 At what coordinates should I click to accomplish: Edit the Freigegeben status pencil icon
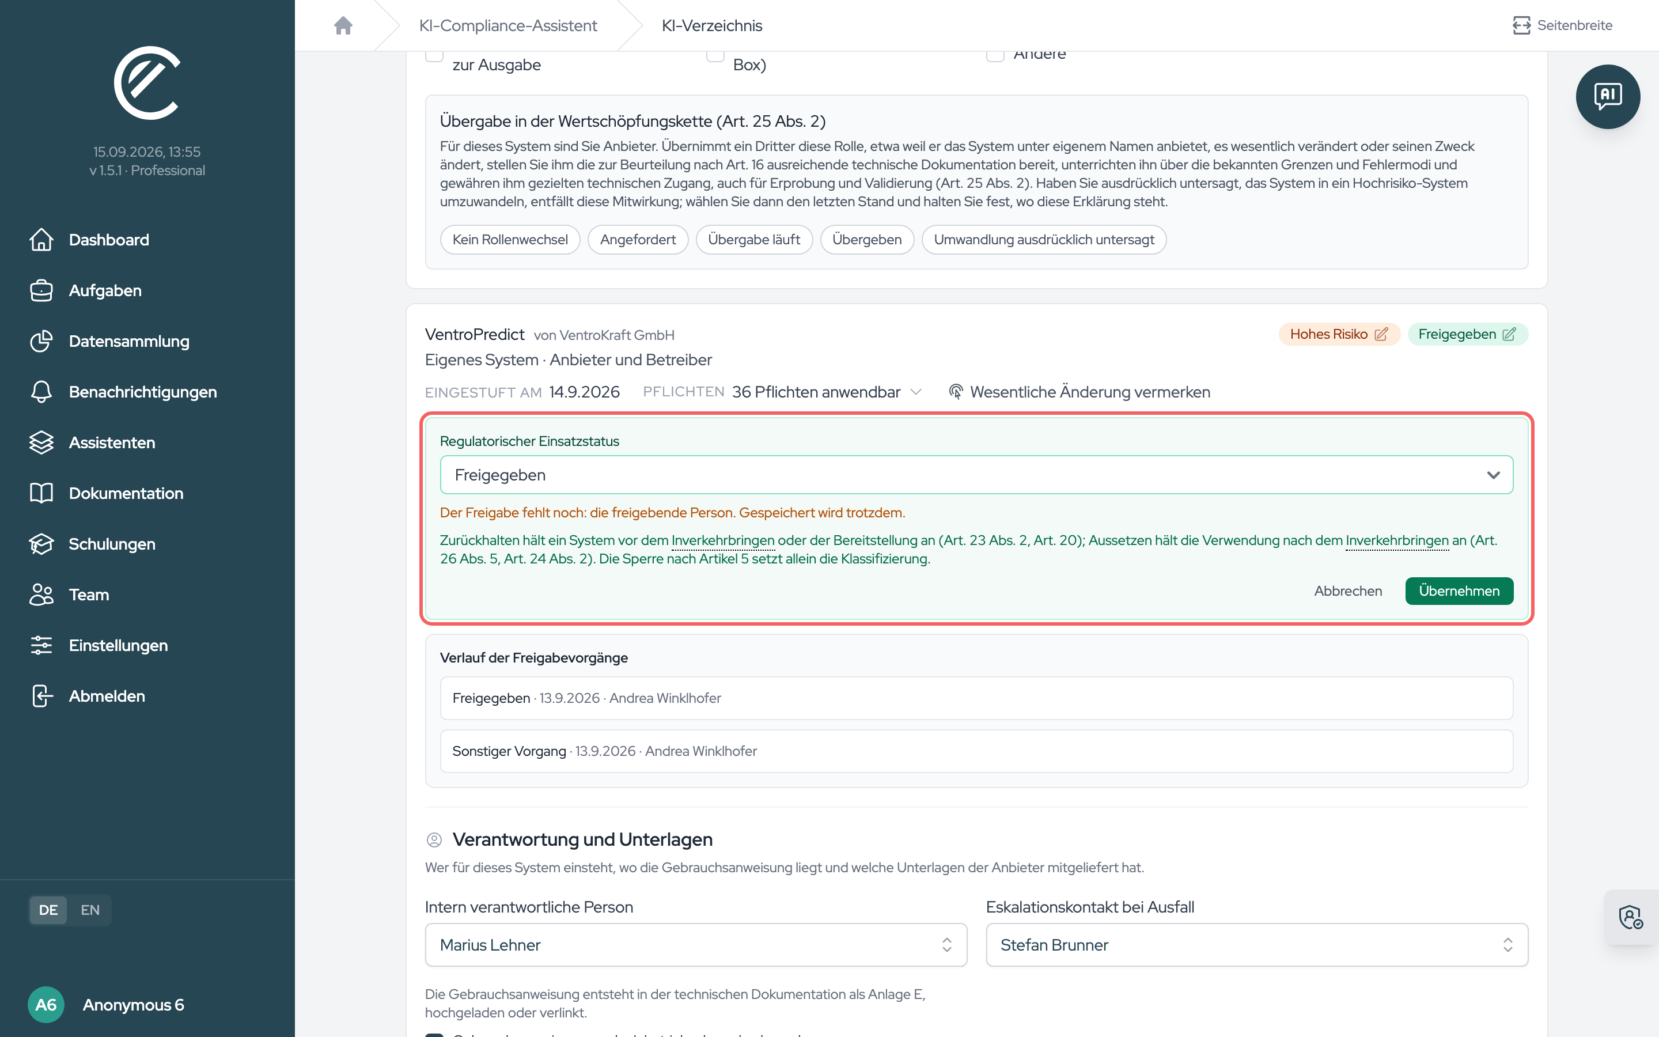tap(1509, 334)
